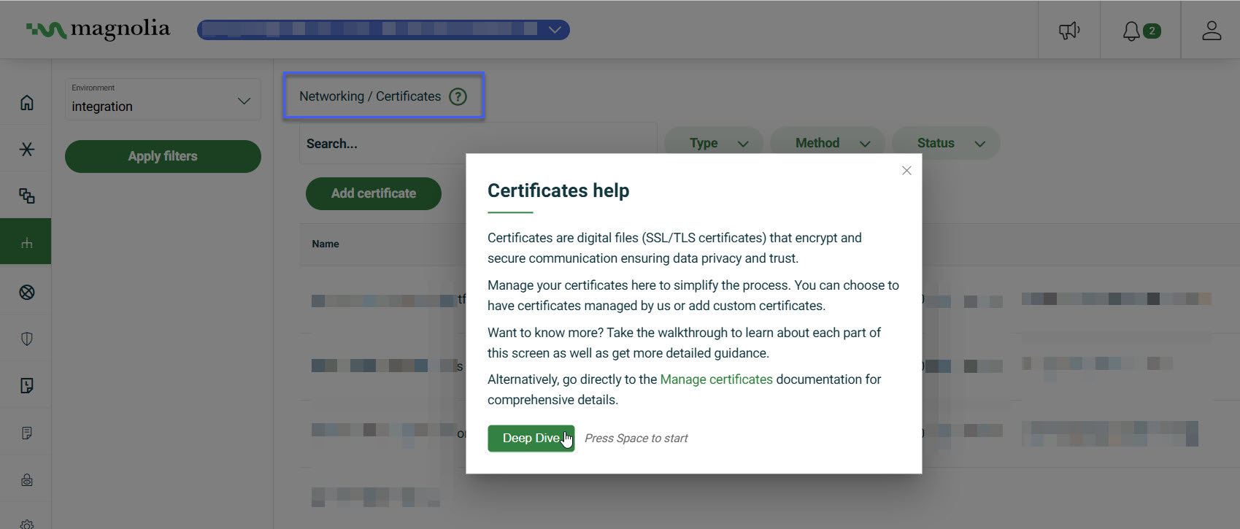Open the announcements megaphone icon
Screen dimensions: 1240x529
(1069, 31)
